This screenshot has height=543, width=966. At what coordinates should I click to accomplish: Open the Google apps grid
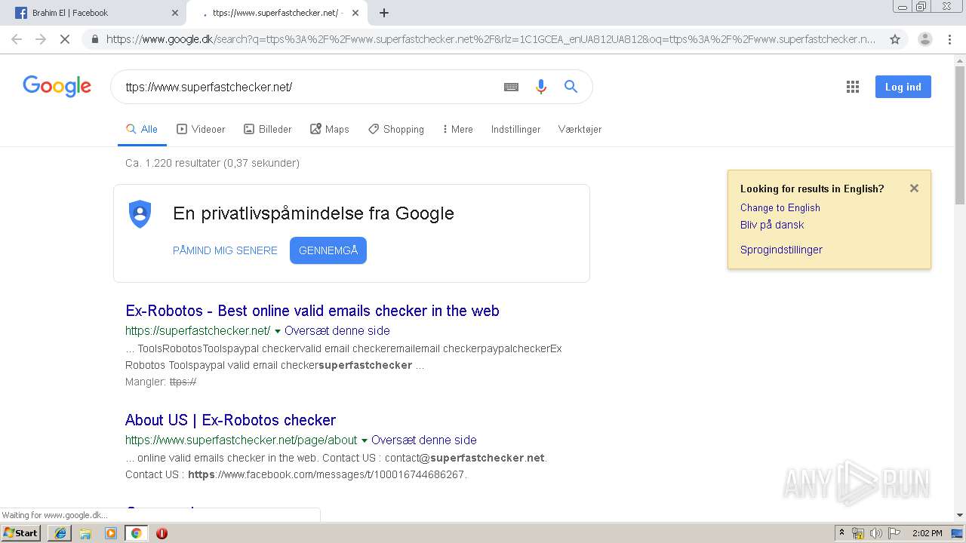(x=853, y=87)
